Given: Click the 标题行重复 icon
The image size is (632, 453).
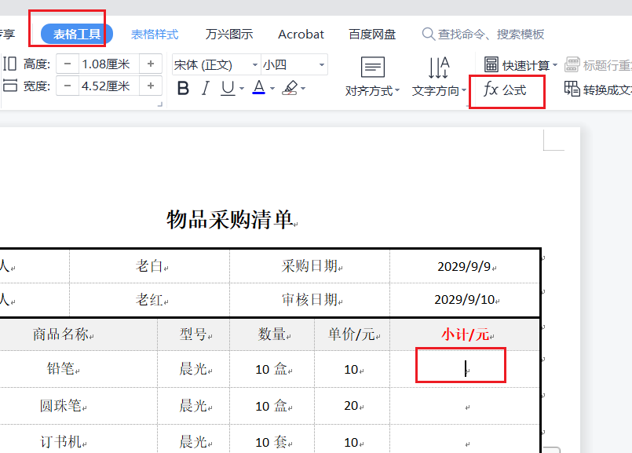Looking at the screenshot, I should point(572,64).
